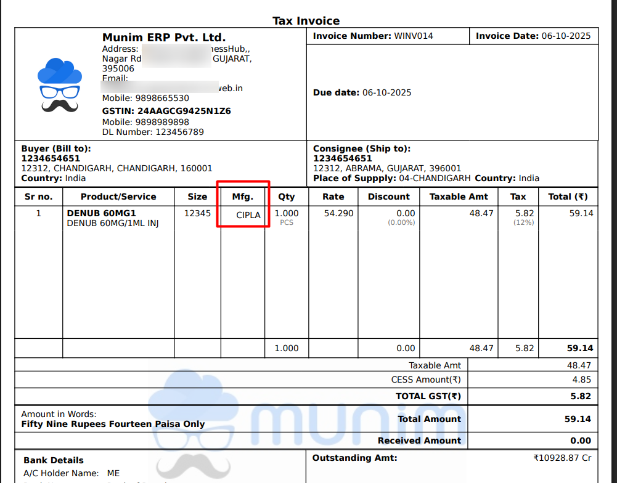The image size is (617, 483).
Task: Select the CIPLA manufacturer cell
Action: point(248,215)
